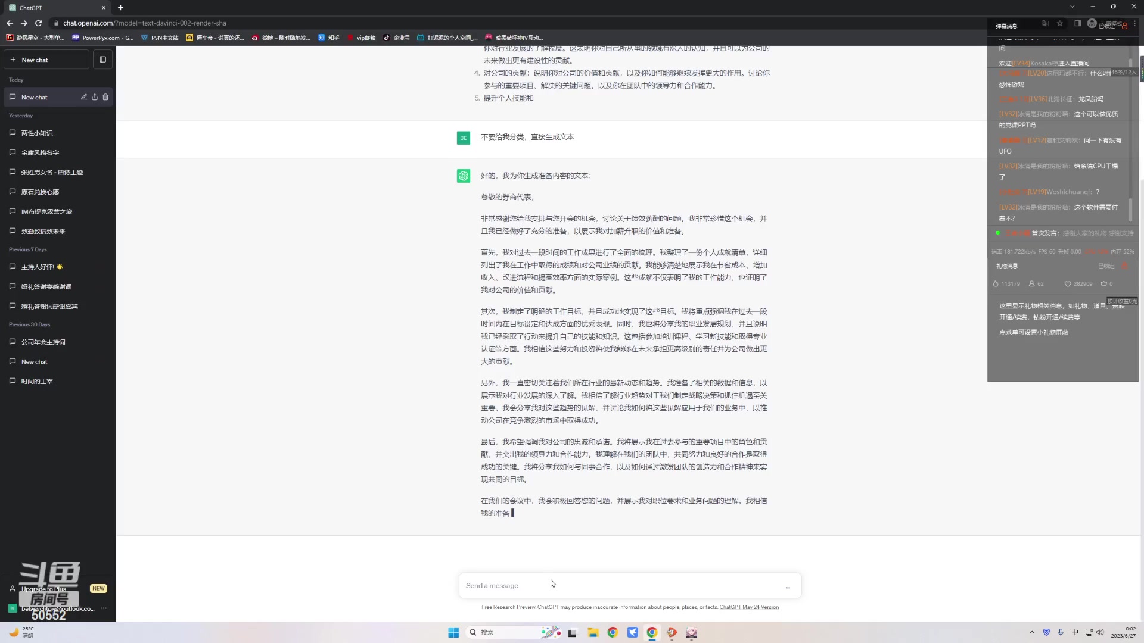The width and height of the screenshot is (1144, 643).
Task: Close the ChatGPT browser tab
Action: tap(104, 8)
